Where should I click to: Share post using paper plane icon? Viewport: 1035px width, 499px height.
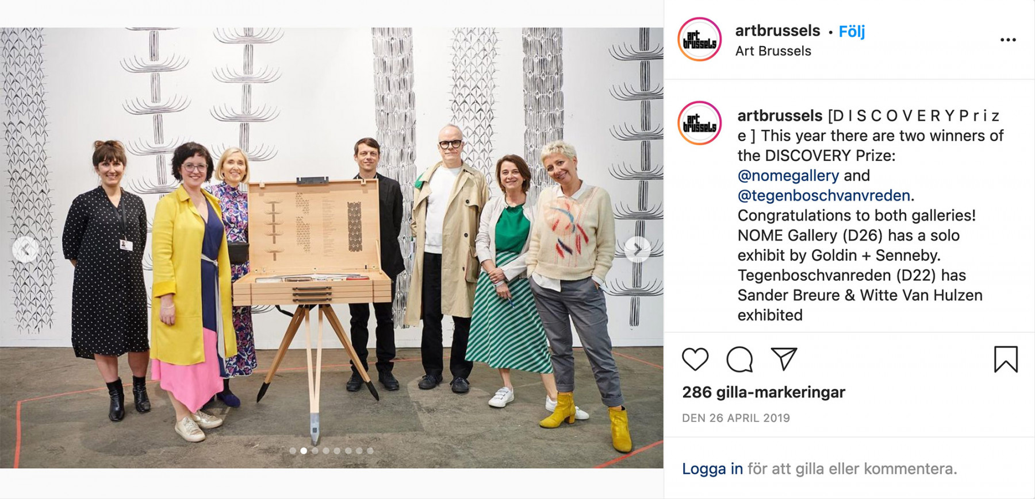[x=784, y=359]
